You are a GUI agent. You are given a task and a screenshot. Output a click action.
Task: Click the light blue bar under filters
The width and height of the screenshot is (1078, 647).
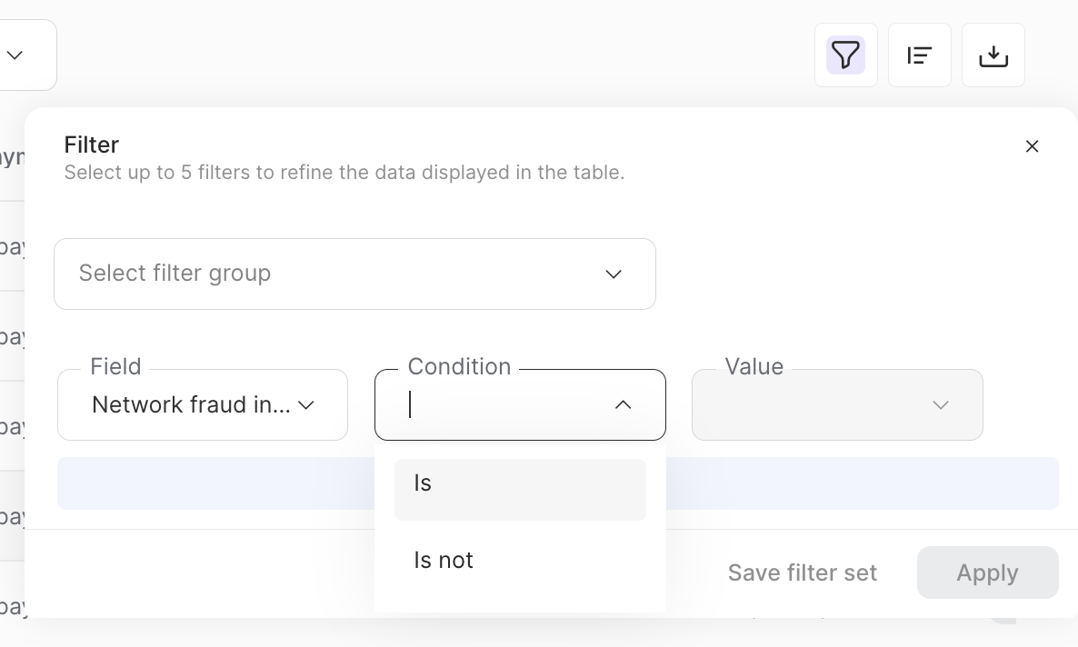pyautogui.click(x=862, y=483)
